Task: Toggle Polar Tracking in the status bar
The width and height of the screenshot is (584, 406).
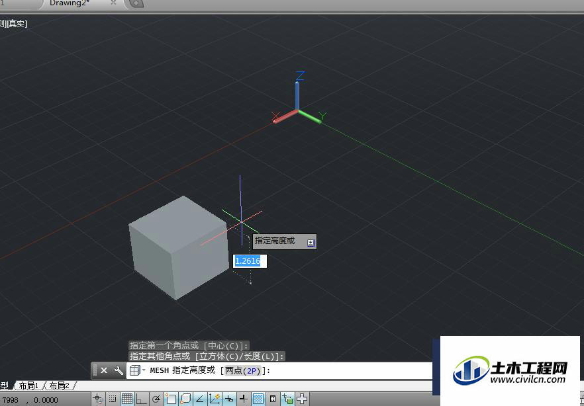Action: coord(156,399)
